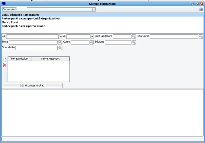Select Partecipanti a corsi per Sessione

23,26
